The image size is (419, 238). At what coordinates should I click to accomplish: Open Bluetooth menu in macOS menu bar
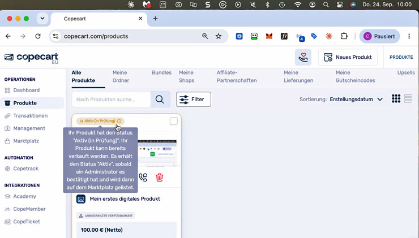267,5
